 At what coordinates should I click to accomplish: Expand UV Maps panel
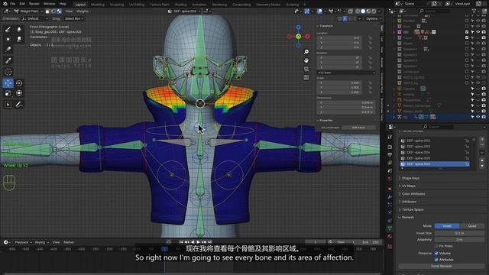408,186
